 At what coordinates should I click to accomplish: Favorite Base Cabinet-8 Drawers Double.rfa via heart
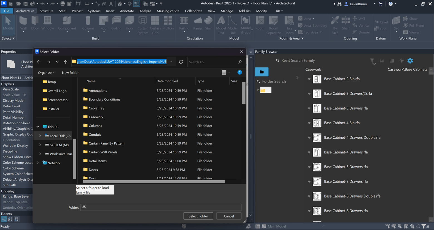[309, 196]
